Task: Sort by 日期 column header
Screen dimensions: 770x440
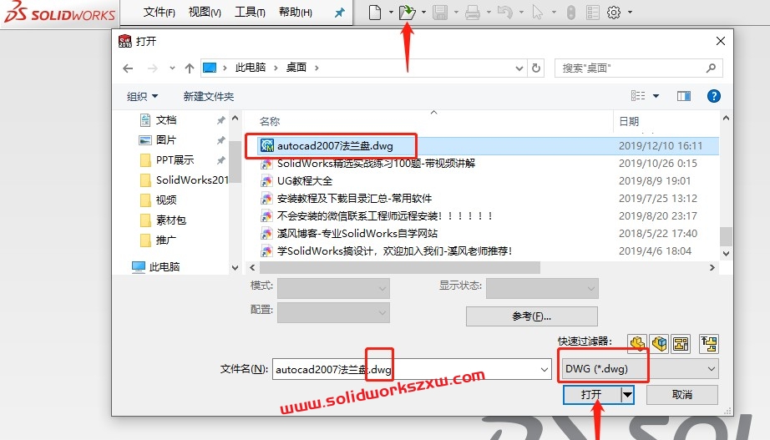Action: click(x=629, y=121)
